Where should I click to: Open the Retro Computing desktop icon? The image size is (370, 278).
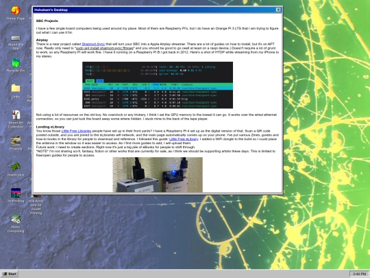coord(16,223)
